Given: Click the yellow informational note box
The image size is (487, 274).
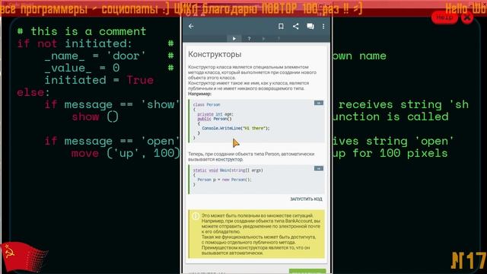Looking at the screenshot, I should 256,234.
